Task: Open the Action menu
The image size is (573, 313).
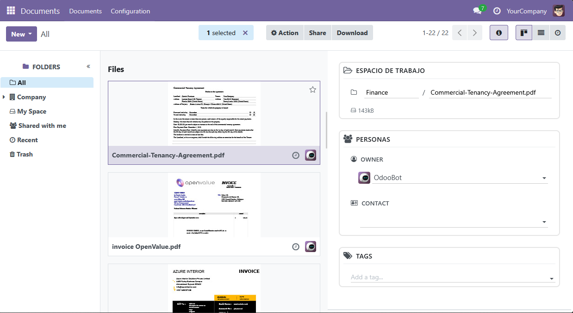Action: 285,33
